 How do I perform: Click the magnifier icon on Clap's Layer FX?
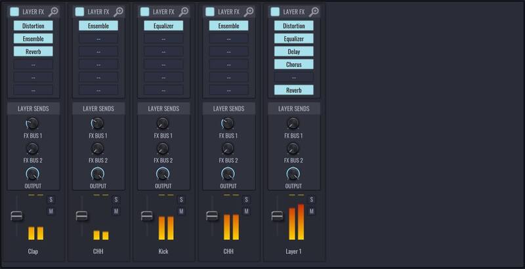point(53,11)
